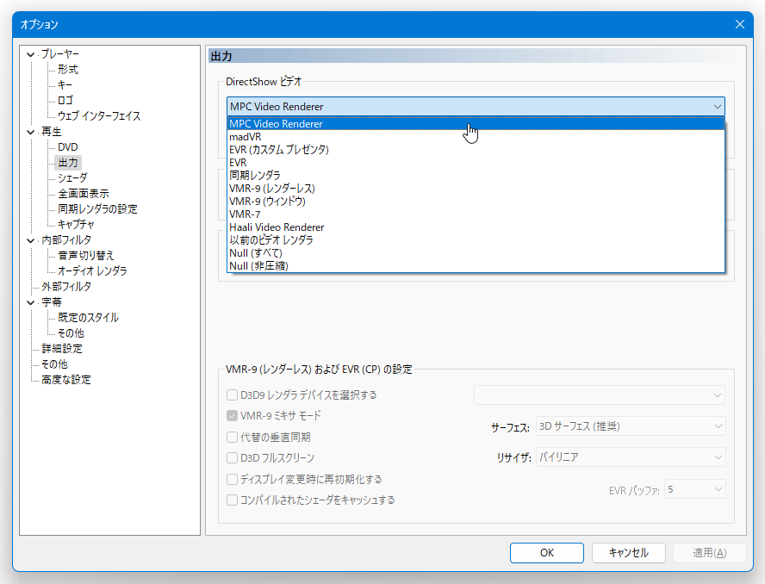Go to オーディオ レンダラ settings
This screenshot has width=765, height=584.
point(92,271)
